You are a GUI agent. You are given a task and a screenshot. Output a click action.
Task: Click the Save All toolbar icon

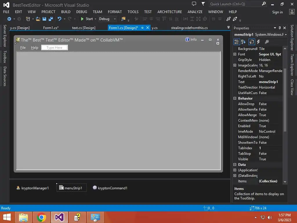pyautogui.click(x=51, y=19)
